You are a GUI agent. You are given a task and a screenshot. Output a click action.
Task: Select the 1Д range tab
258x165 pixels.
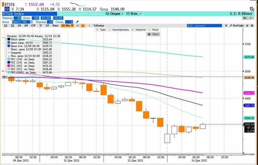(6, 26)
